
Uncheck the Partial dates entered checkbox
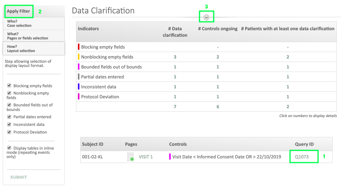[10, 117]
